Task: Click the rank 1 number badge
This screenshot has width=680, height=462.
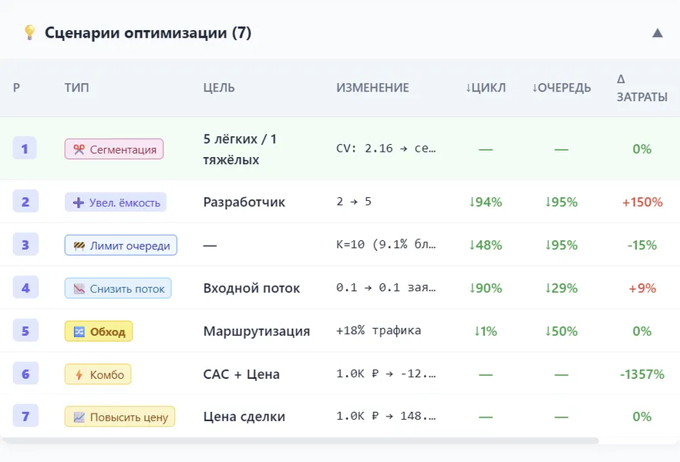Action: click(x=24, y=149)
